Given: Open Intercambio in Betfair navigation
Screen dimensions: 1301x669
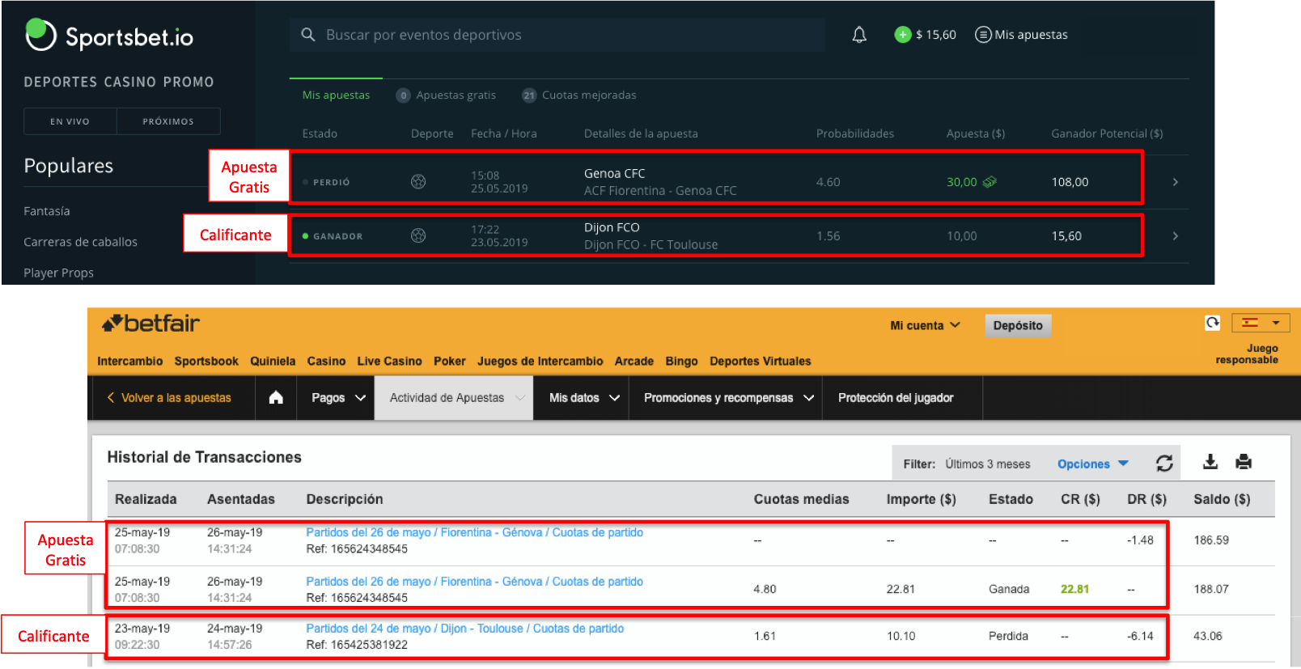Looking at the screenshot, I should point(129,361).
